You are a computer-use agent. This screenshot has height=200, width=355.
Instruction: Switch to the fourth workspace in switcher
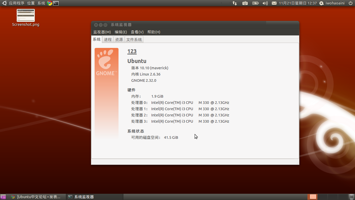pos(343,197)
